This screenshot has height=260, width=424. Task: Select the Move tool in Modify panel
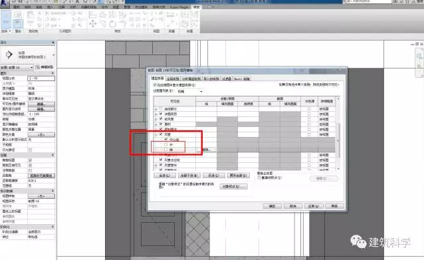pos(93,24)
